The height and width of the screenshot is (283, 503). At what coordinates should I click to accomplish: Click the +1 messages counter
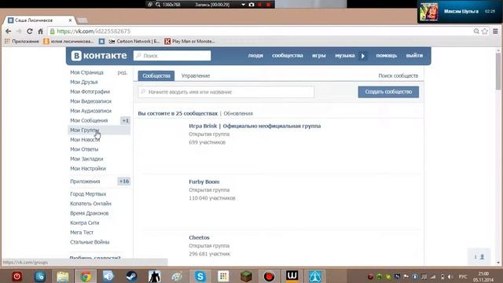tap(125, 120)
